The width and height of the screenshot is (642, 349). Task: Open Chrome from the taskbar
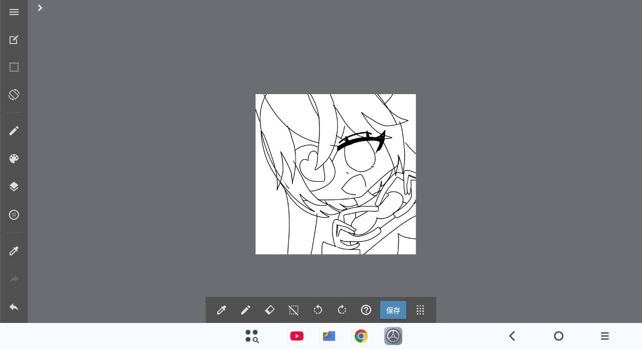pos(361,336)
